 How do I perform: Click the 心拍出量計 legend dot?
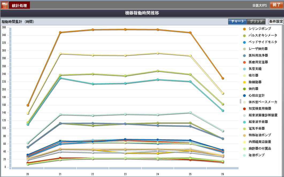pyautogui.click(x=244, y=95)
